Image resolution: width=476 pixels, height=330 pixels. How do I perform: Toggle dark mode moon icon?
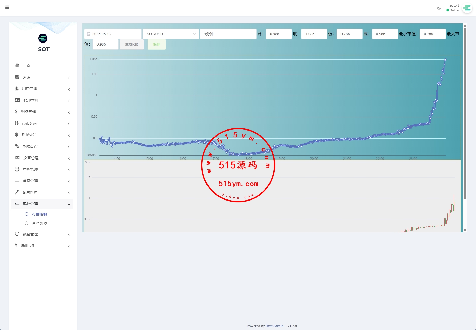coord(439,8)
